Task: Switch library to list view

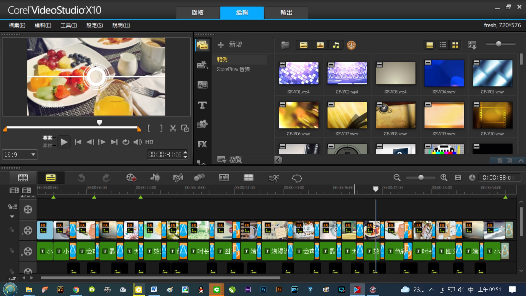Action: 443,45
